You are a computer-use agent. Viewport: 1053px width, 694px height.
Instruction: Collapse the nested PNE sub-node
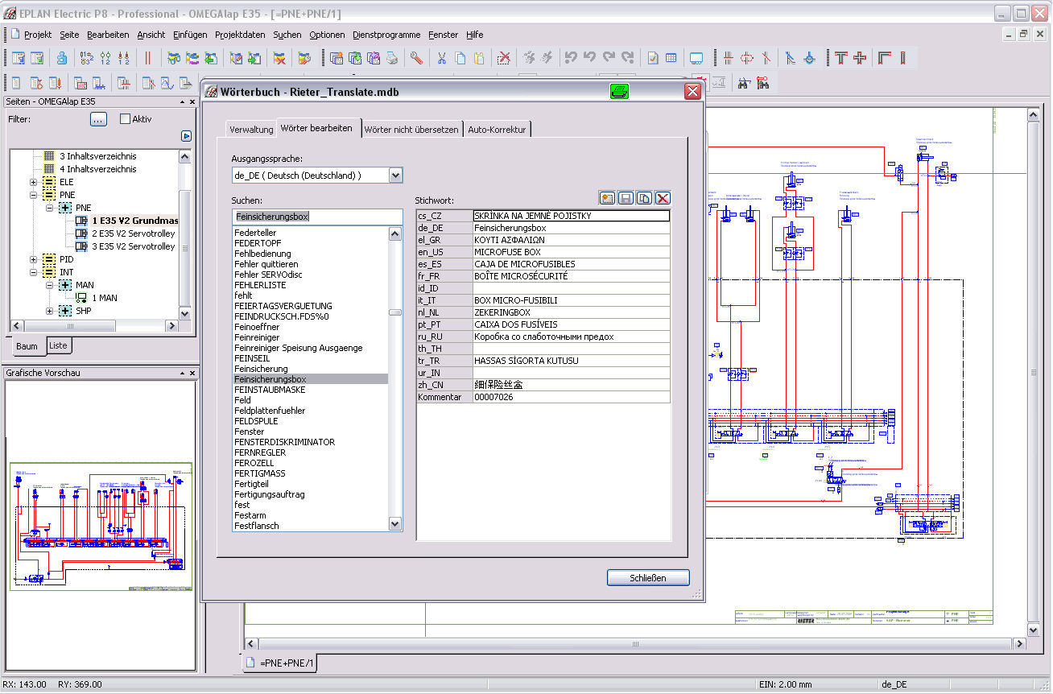click(x=50, y=208)
